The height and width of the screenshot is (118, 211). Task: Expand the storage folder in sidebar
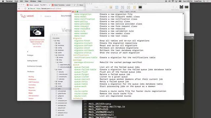54,82
